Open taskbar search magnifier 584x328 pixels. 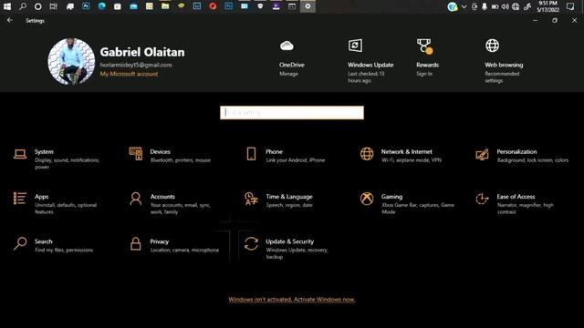tap(23, 6)
